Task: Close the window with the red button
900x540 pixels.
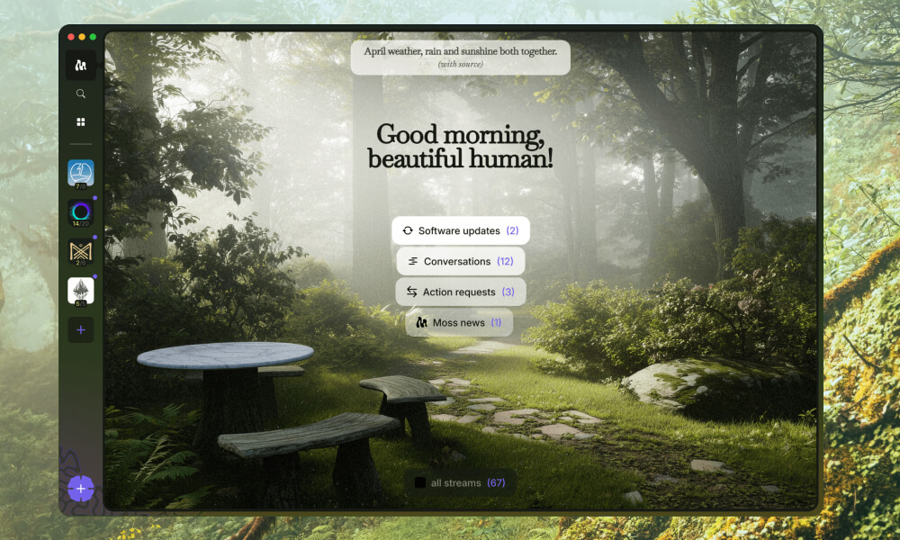Action: tap(71, 37)
